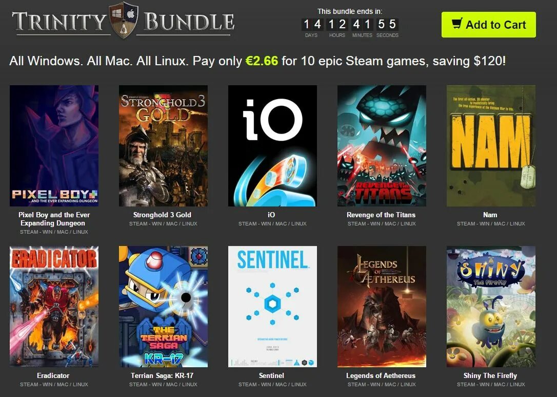Open the Stronghold 3 Gold cover art

coord(164,145)
